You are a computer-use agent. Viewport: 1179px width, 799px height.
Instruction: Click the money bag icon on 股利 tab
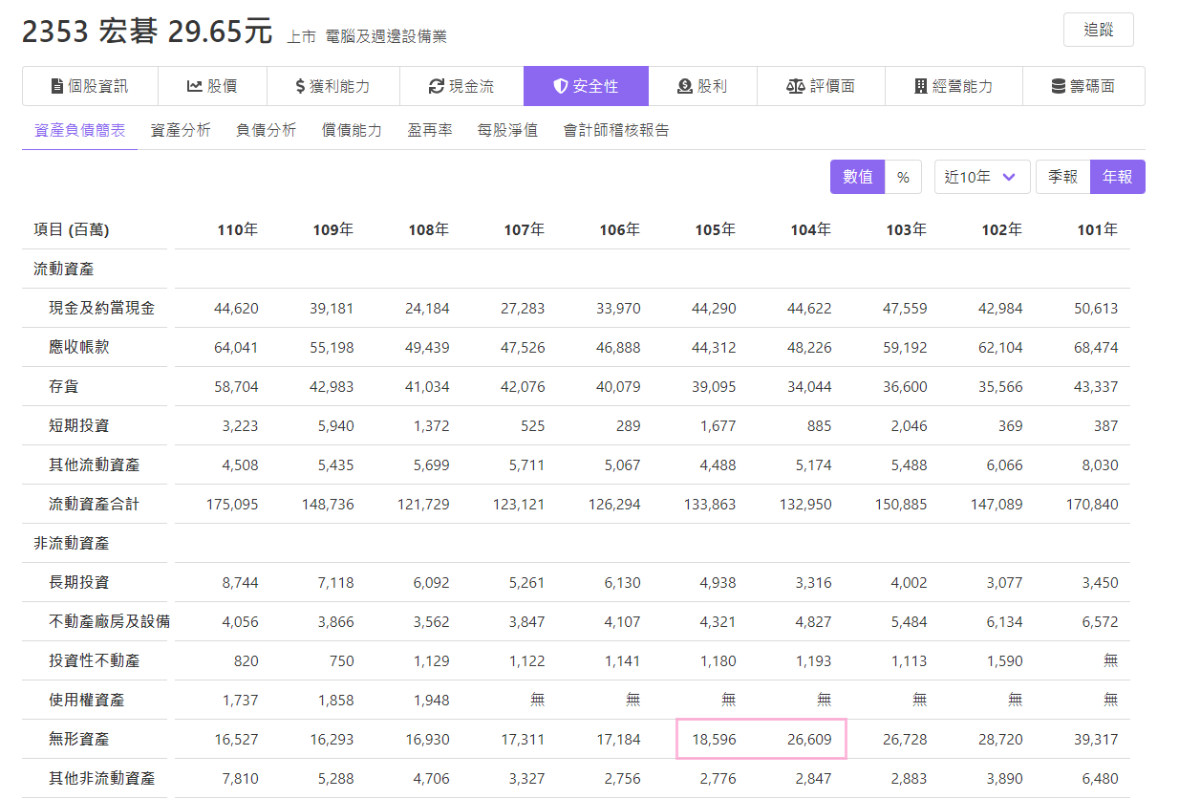(x=685, y=86)
